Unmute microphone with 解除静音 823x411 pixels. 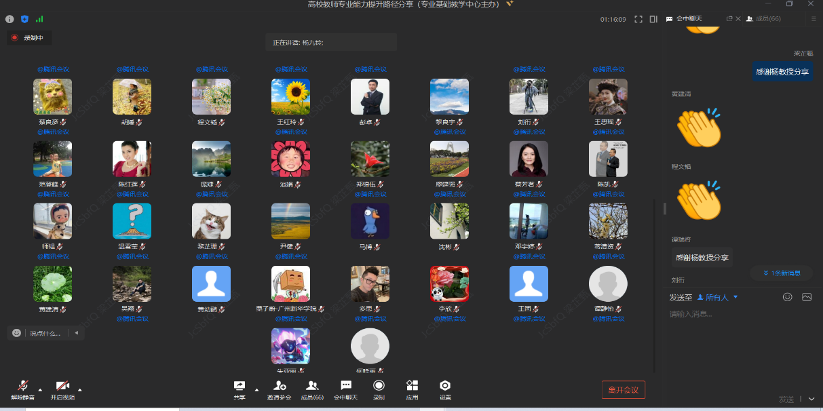[x=23, y=386]
